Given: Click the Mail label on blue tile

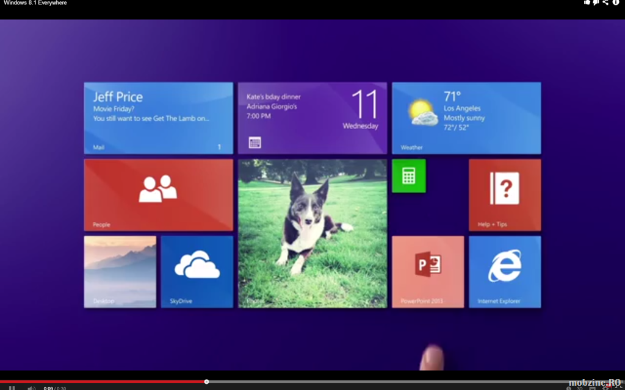Looking at the screenshot, I should pyautogui.click(x=99, y=147).
